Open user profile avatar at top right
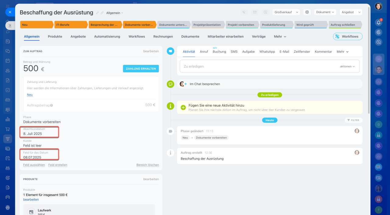 (x=378, y=6)
